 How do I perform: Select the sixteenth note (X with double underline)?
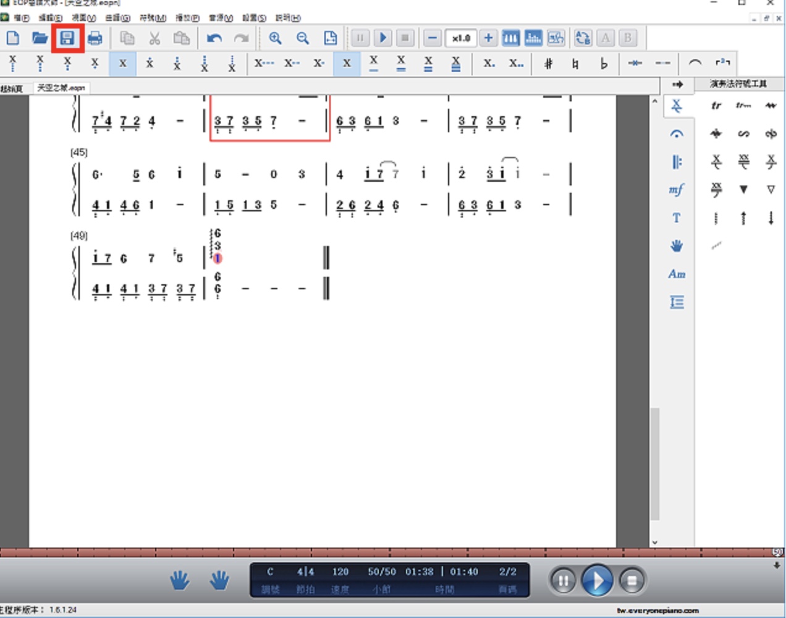tap(401, 63)
